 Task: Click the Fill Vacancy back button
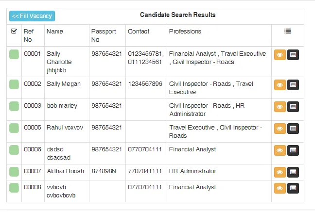tap(32, 16)
